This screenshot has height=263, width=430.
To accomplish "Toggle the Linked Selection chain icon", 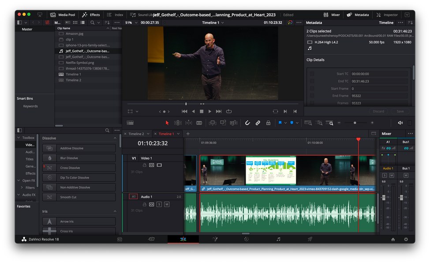I will click(258, 123).
